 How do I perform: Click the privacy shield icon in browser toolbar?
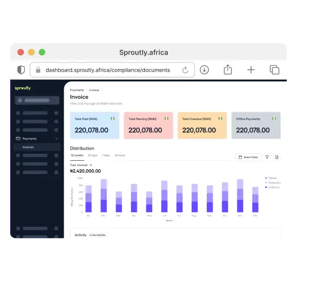21,70
